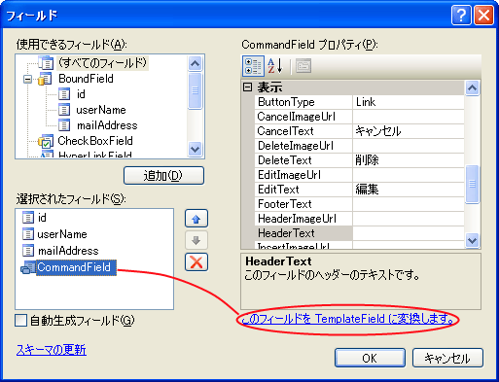The width and height of the screenshot is (499, 382).
Task: Click the property grid scrollbar thumb
Action: (472, 184)
